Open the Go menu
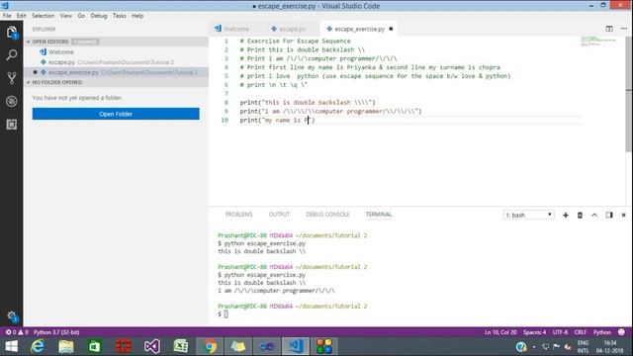 pyautogui.click(x=81, y=16)
